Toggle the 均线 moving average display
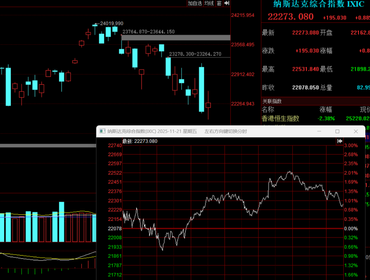 point(209,3)
